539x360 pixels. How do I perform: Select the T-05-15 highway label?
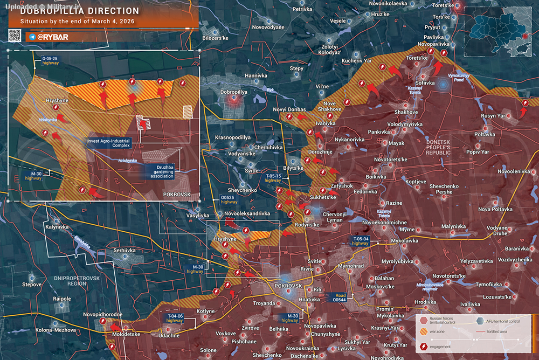(273, 178)
